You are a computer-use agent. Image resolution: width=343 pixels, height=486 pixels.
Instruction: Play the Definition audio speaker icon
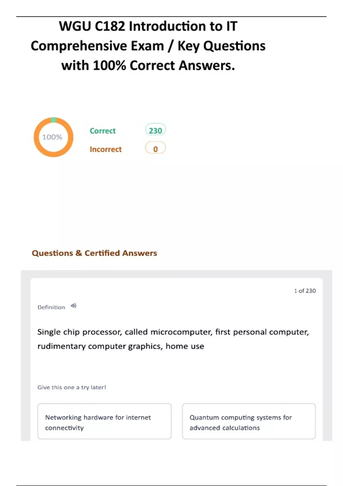[74, 306]
